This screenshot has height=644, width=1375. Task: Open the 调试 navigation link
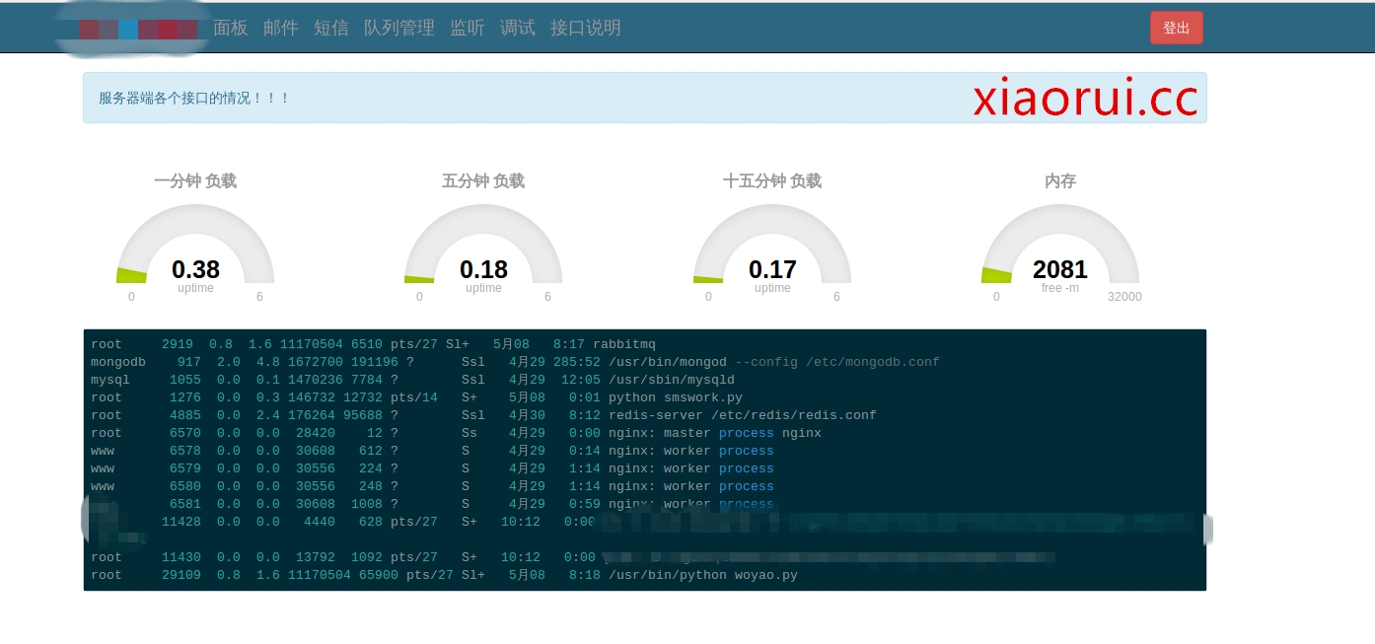pyautogui.click(x=517, y=28)
